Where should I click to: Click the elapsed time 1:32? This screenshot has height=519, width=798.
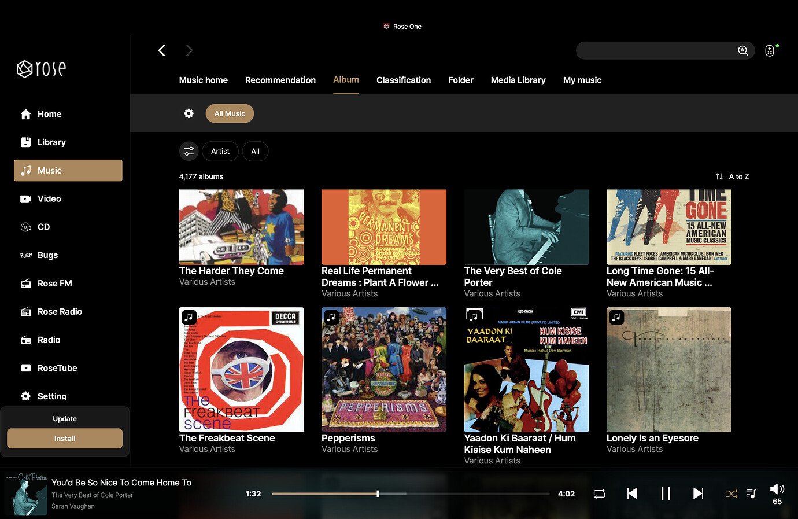pos(253,494)
